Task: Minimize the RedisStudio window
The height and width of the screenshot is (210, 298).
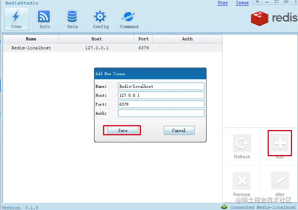Action: click(267, 2)
